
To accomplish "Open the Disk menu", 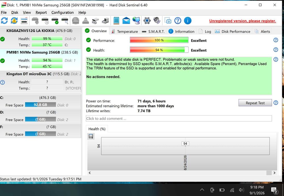I will tap(15, 12).
